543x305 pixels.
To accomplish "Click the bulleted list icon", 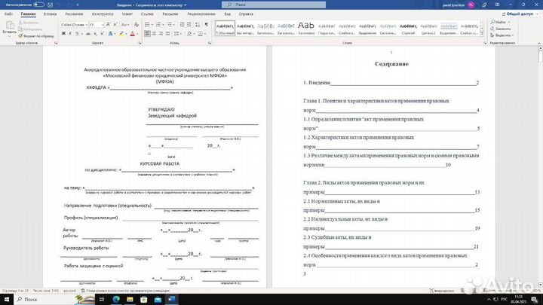I will pos(148,25).
